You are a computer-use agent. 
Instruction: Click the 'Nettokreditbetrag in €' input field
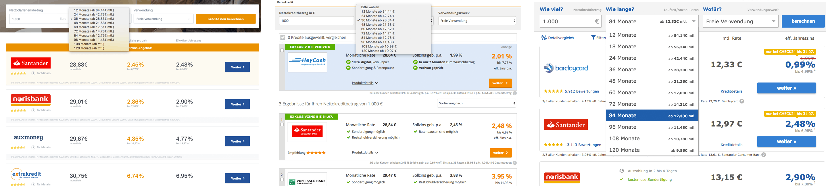316,21
